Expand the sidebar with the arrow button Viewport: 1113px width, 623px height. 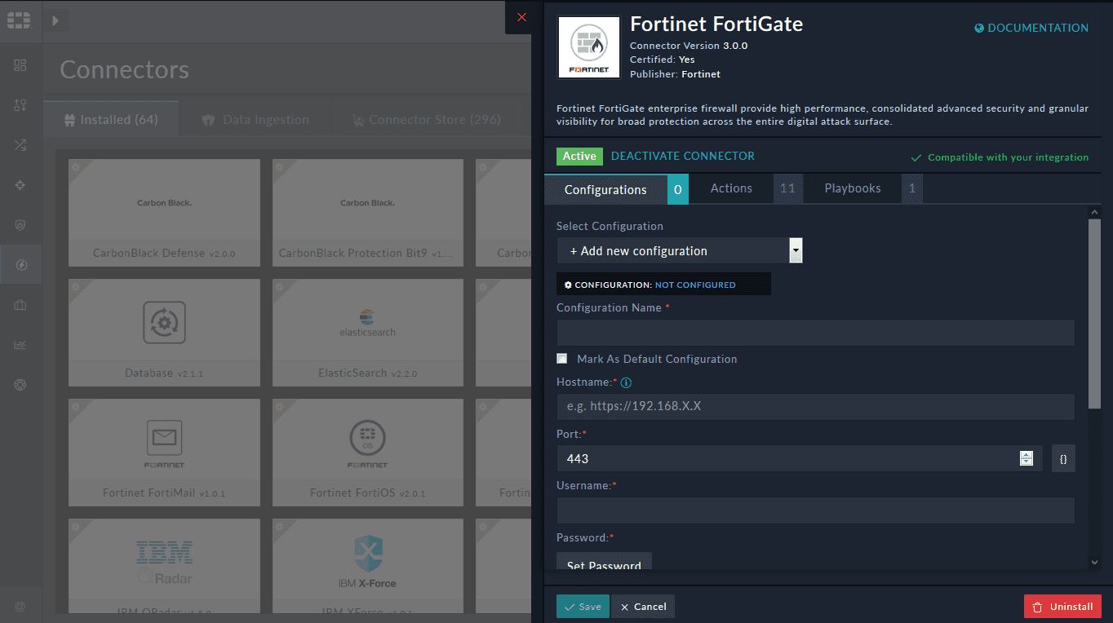[x=55, y=20]
